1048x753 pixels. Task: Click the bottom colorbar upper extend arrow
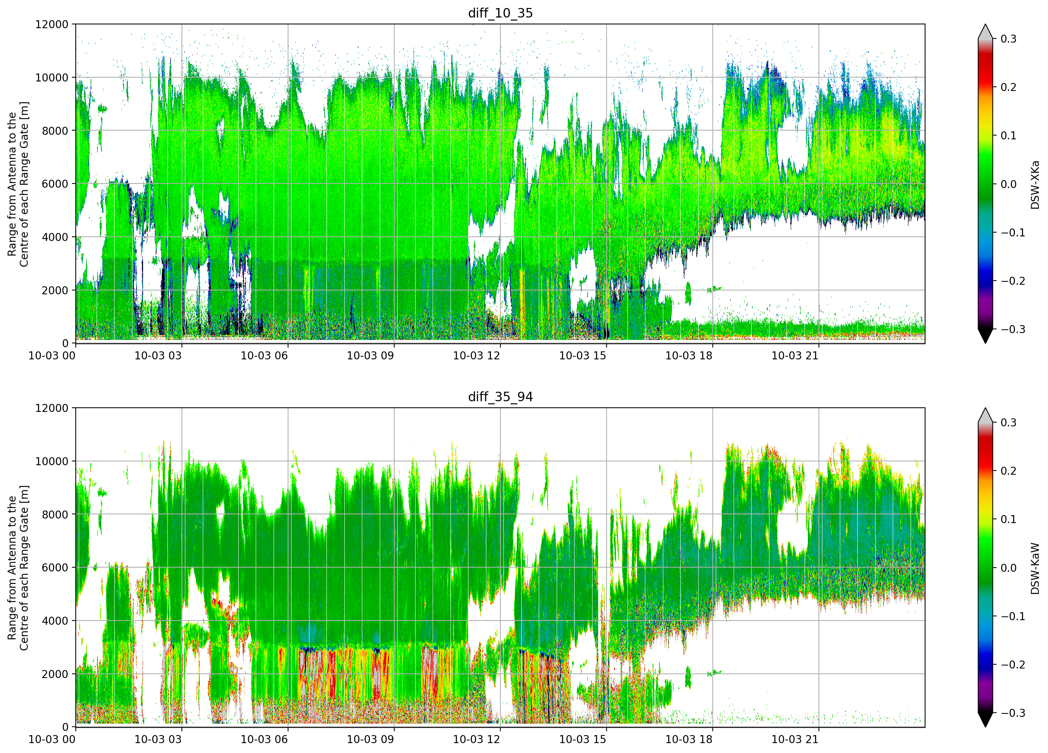coord(986,415)
